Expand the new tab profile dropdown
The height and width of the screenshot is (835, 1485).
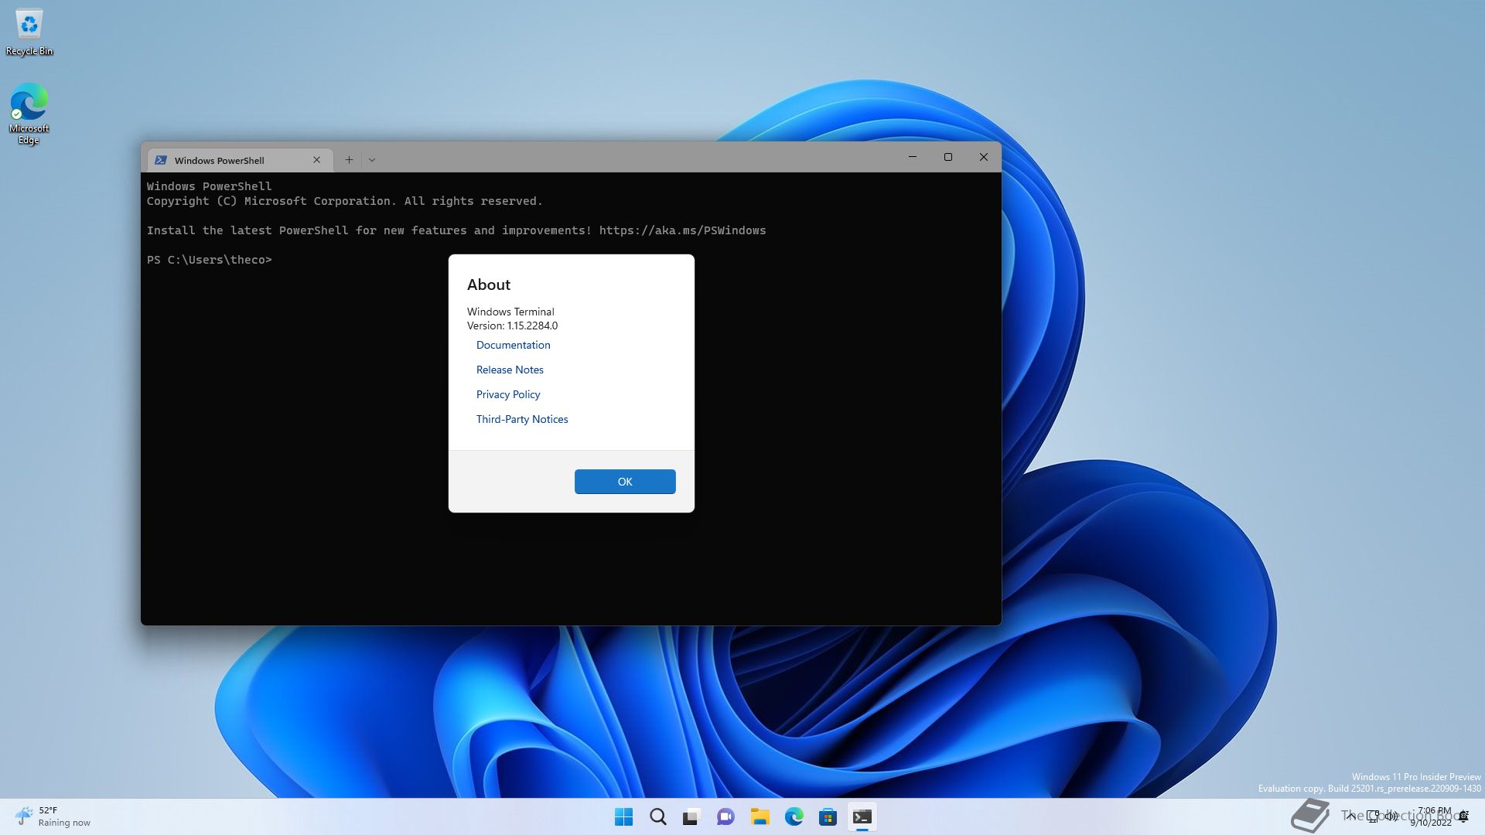(x=372, y=160)
